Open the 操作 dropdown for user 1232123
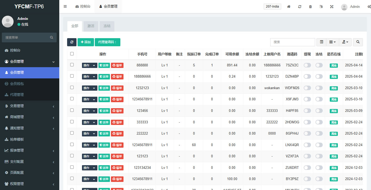The height and width of the screenshot is (190, 371). 90,88
